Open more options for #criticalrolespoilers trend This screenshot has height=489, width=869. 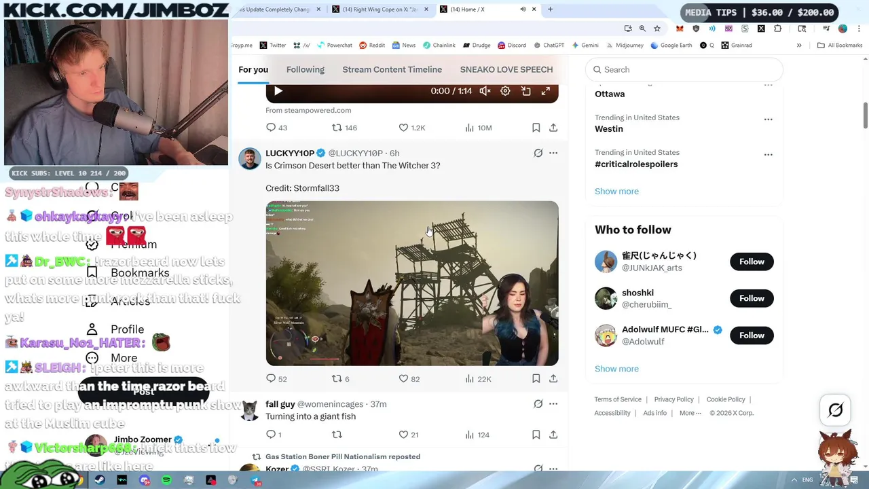coord(768,155)
